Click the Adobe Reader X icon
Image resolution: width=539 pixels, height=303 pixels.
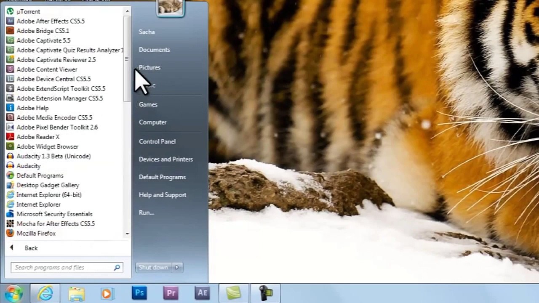(10, 137)
